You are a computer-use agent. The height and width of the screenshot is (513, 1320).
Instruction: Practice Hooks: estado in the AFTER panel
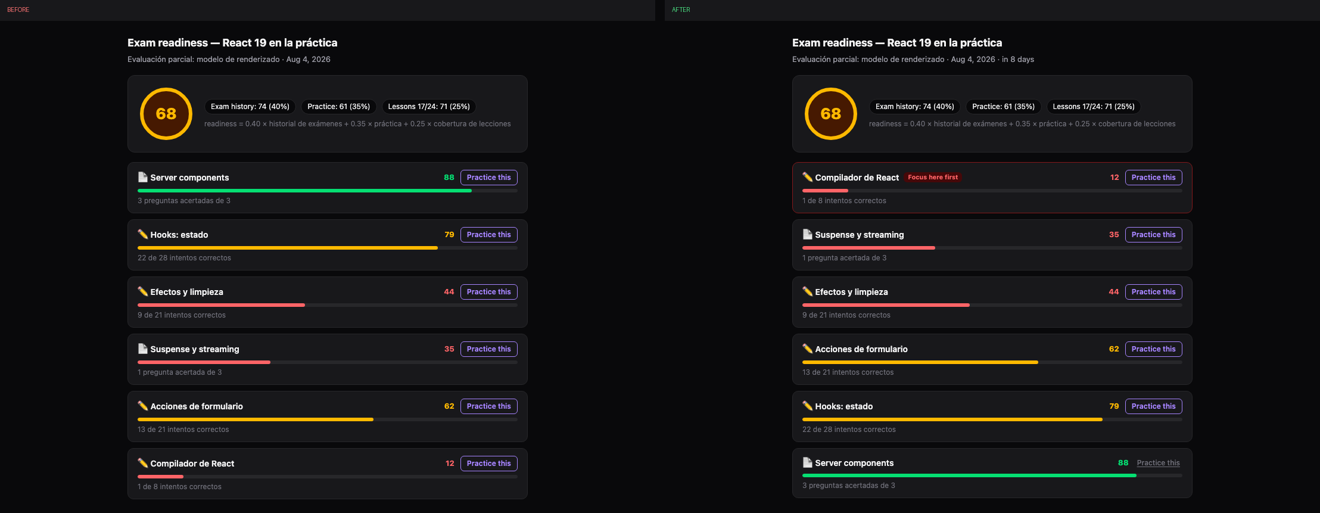[1154, 406]
